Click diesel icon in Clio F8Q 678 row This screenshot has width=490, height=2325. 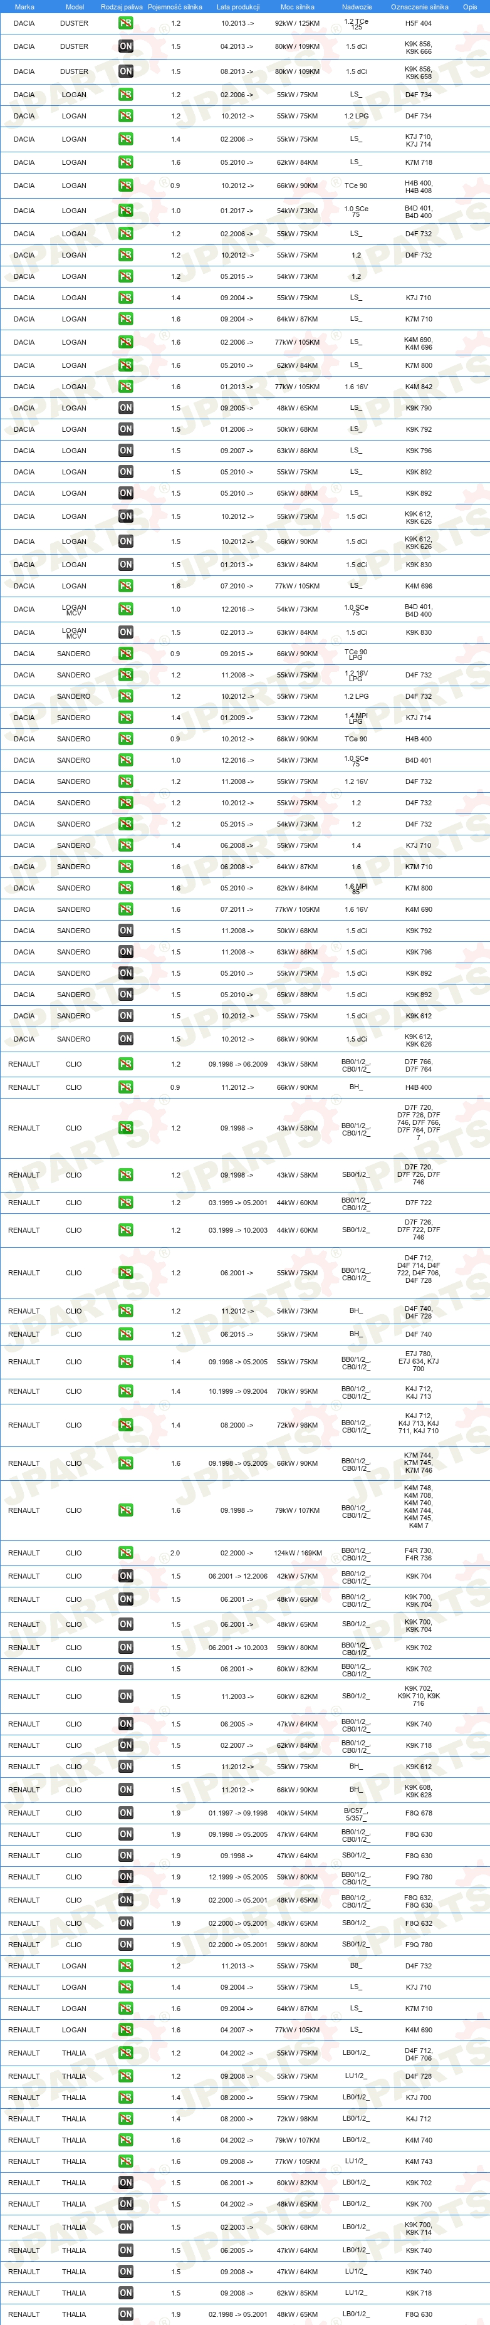(x=125, y=1812)
